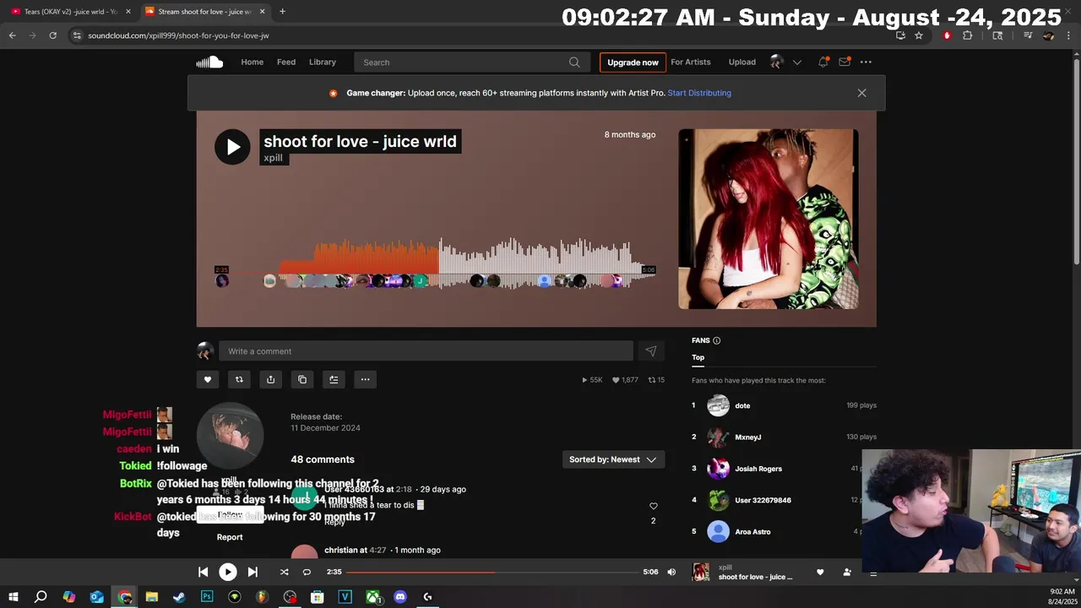
Task: Open Library in SoundCloud navigation
Action: click(323, 62)
